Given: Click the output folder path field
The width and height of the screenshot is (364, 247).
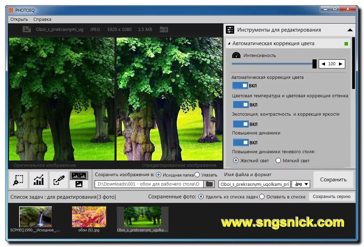Looking at the screenshot, I should tap(149, 184).
